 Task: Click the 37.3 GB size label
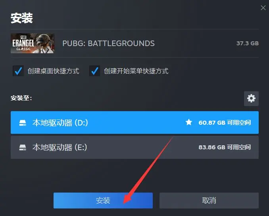248,43
